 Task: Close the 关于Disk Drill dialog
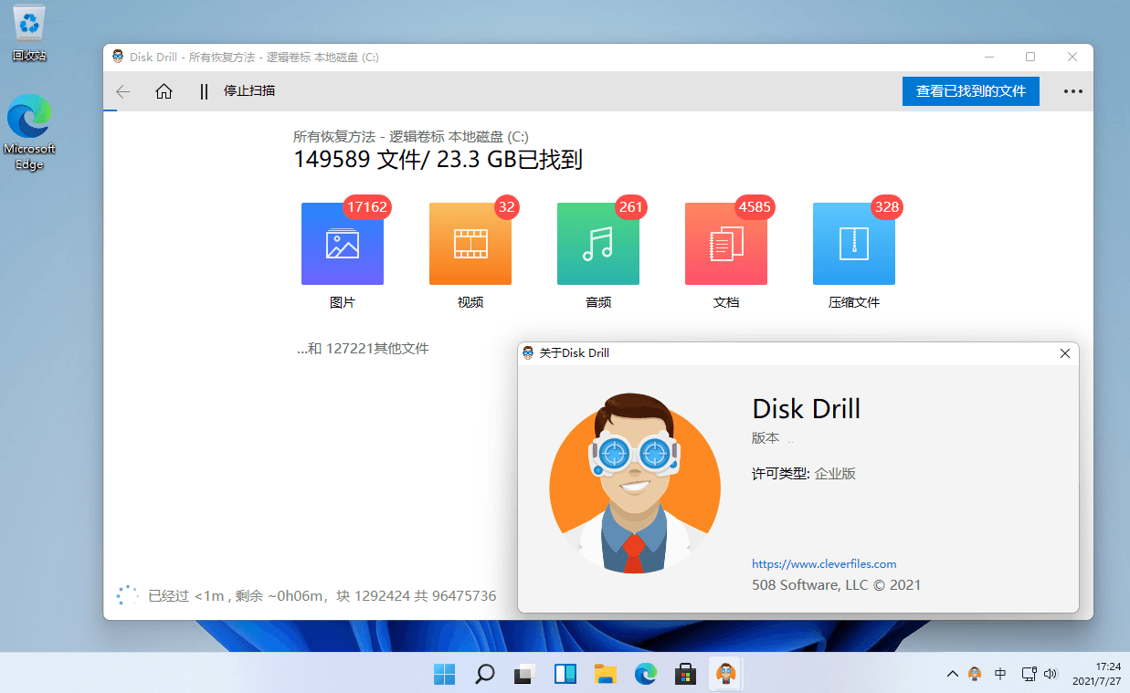1065,353
